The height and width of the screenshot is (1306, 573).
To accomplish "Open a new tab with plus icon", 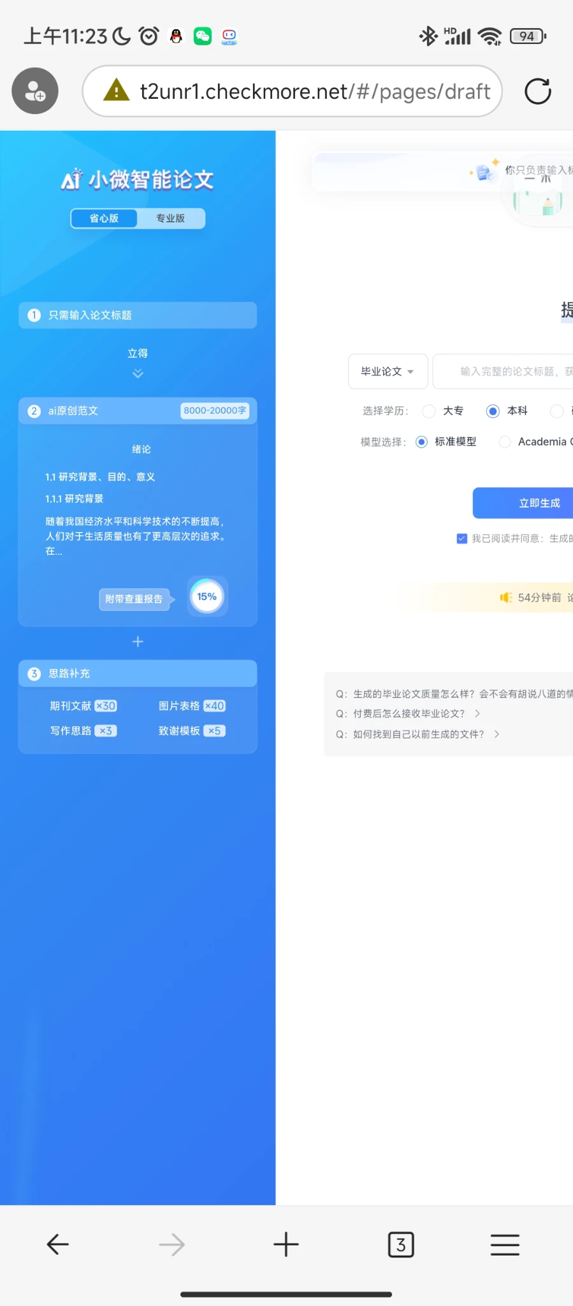I will point(286,1244).
